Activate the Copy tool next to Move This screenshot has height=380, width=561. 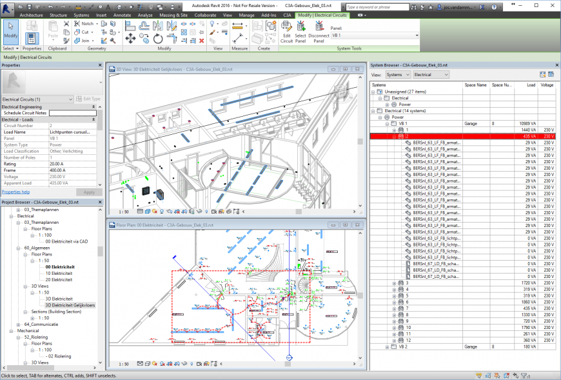pos(144,38)
